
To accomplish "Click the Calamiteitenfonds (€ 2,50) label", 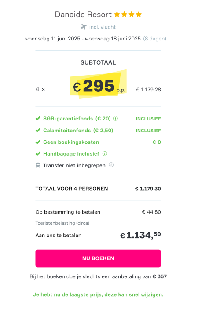I will [x=78, y=131].
